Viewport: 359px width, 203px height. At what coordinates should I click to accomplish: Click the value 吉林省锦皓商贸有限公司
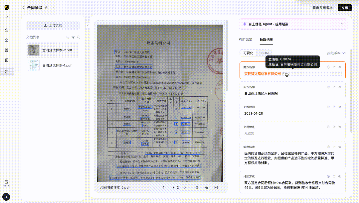click(x=263, y=74)
